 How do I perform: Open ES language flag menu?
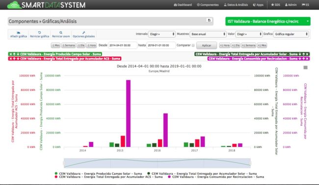click(305, 5)
